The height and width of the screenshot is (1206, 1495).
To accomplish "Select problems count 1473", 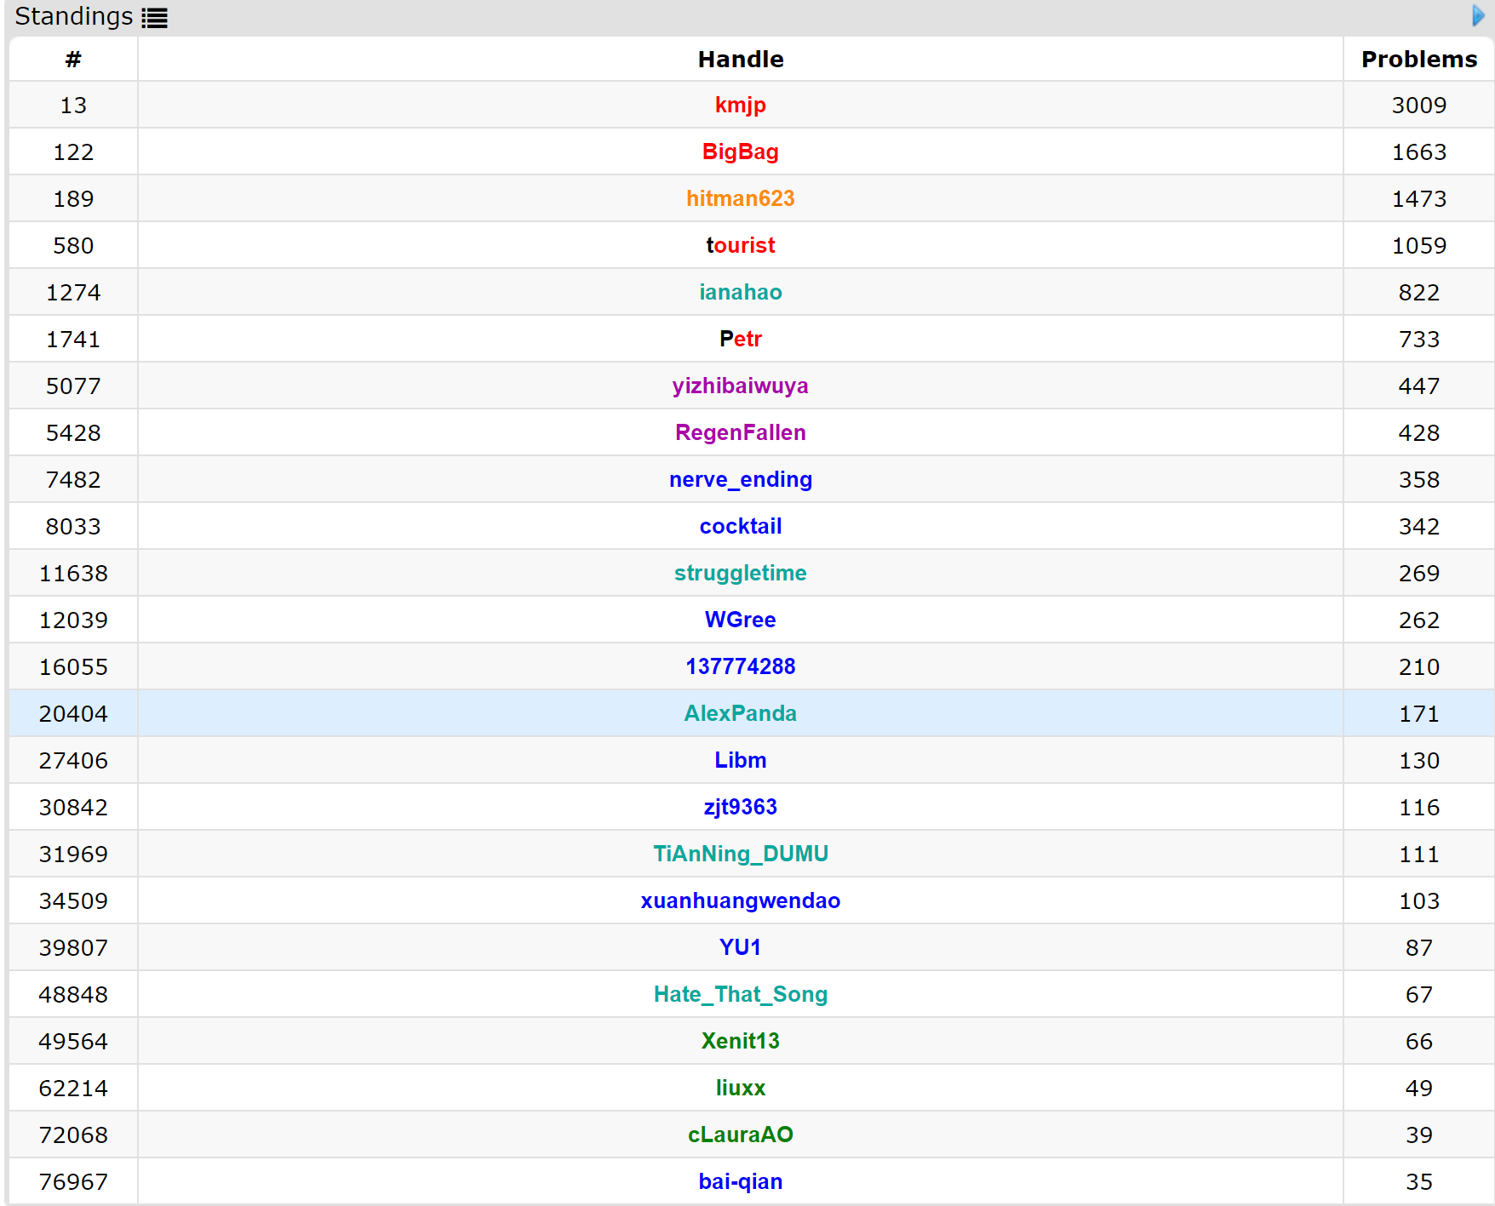I will coord(1418,199).
